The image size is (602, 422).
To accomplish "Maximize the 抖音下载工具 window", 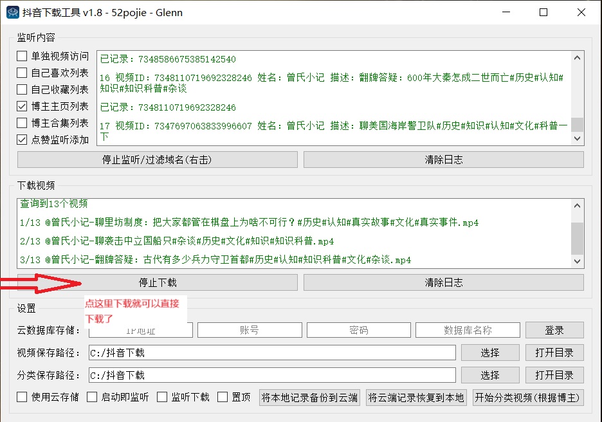I will point(543,12).
